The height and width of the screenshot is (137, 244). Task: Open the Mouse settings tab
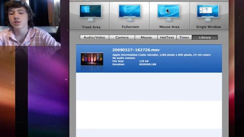146,37
